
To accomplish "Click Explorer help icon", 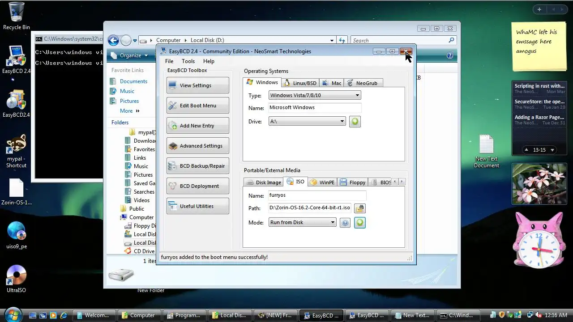I will 450,56.
